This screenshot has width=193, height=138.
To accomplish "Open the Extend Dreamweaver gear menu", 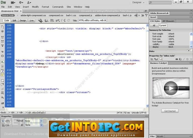I will (21, 2).
